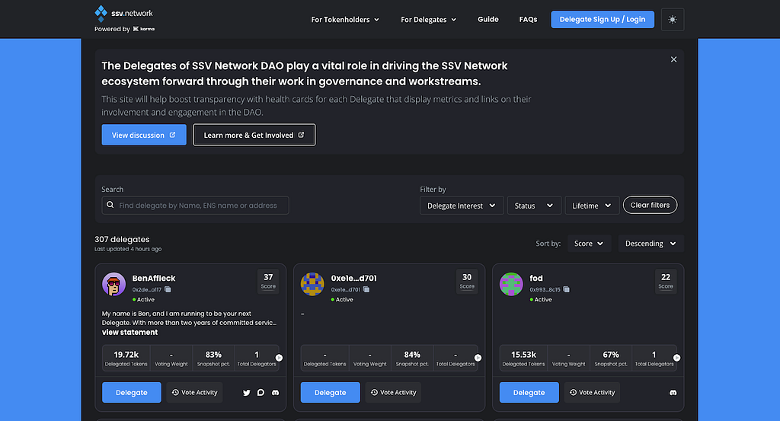
Task: Expand the Delegate Interest filter
Action: coord(462,206)
